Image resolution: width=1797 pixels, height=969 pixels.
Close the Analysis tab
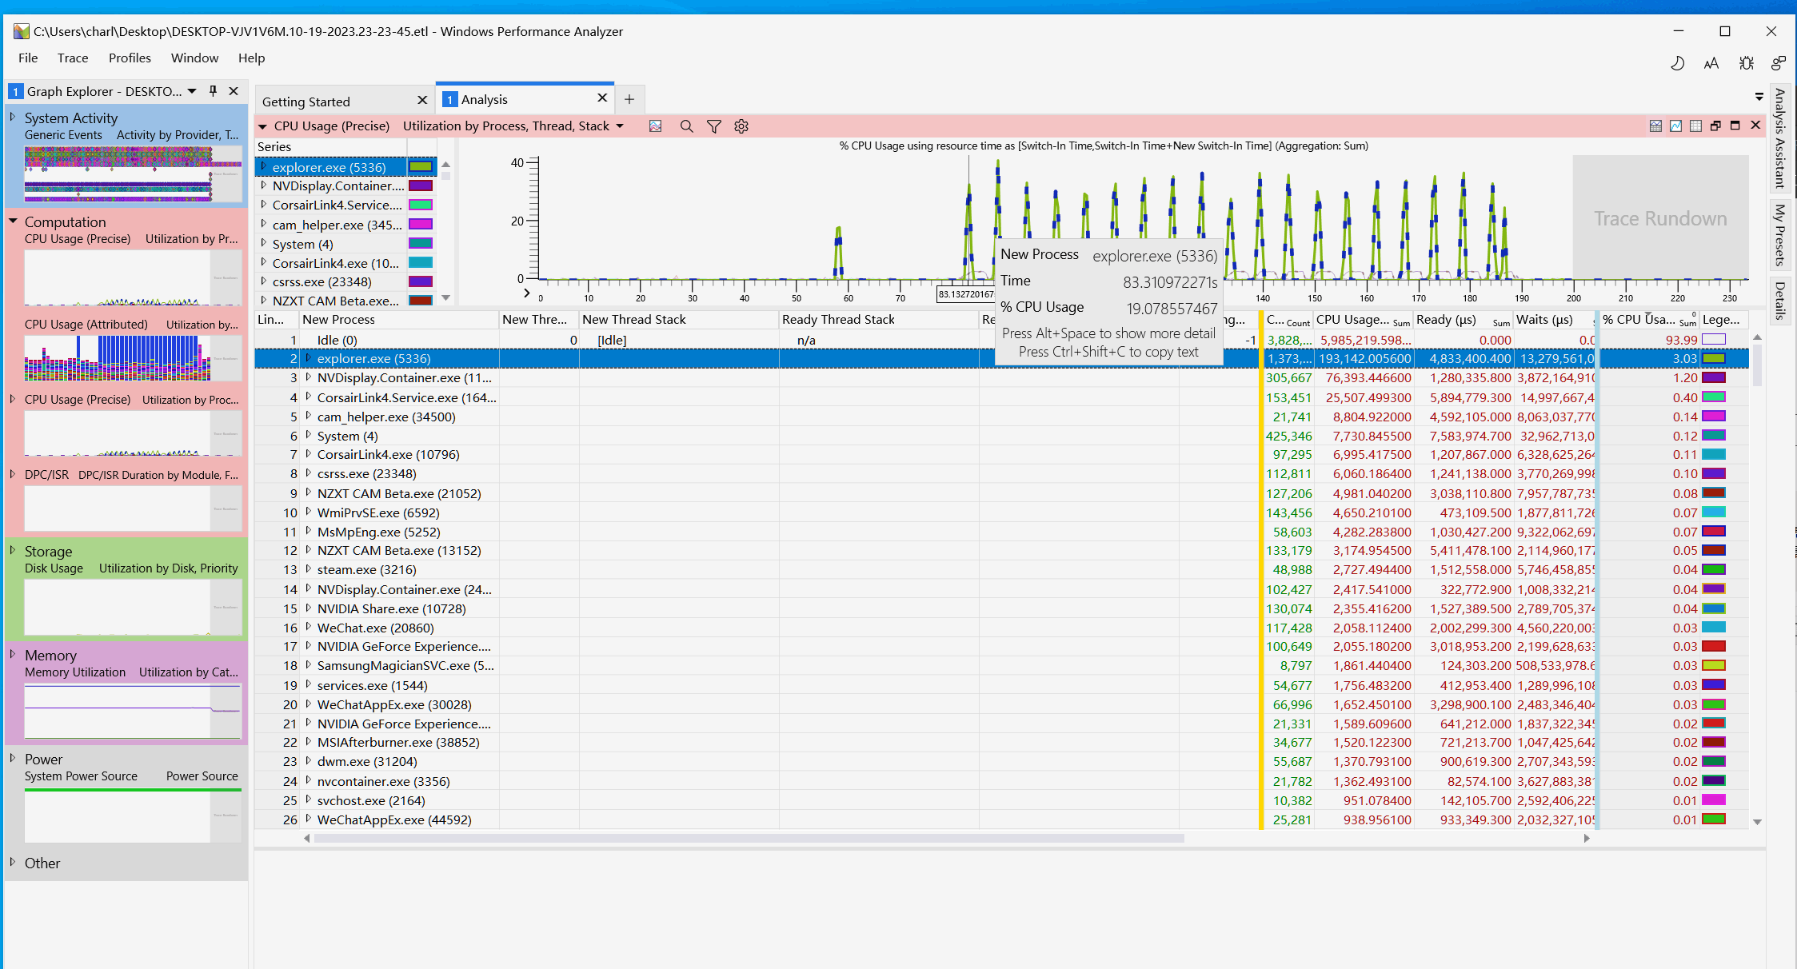pyautogui.click(x=602, y=98)
